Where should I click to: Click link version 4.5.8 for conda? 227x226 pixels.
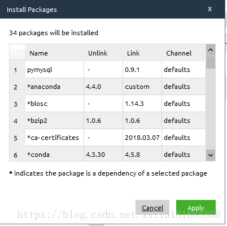(x=142, y=153)
